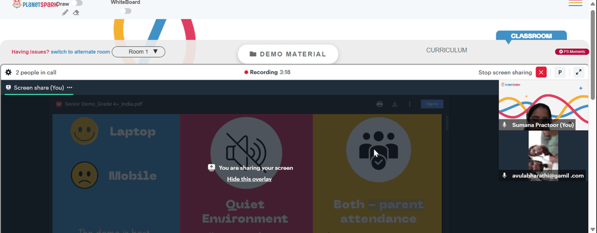Screen dimensions: 597x233
Task: Select the eraser tool
Action: pyautogui.click(x=76, y=13)
